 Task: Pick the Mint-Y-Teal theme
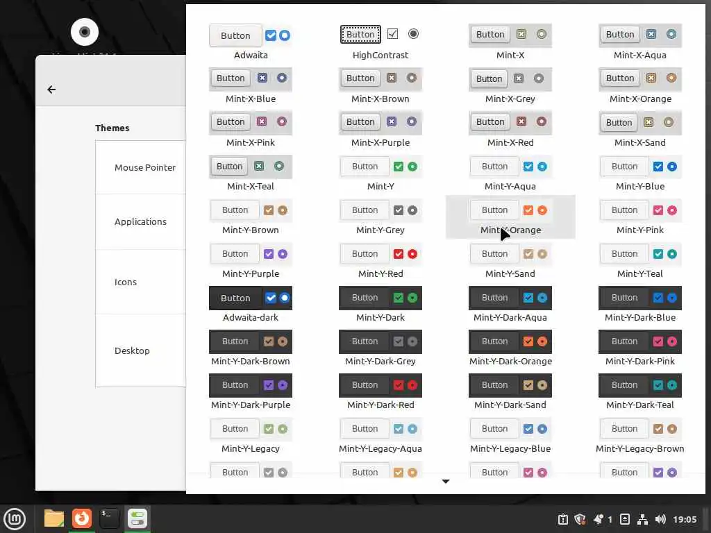coord(639,261)
